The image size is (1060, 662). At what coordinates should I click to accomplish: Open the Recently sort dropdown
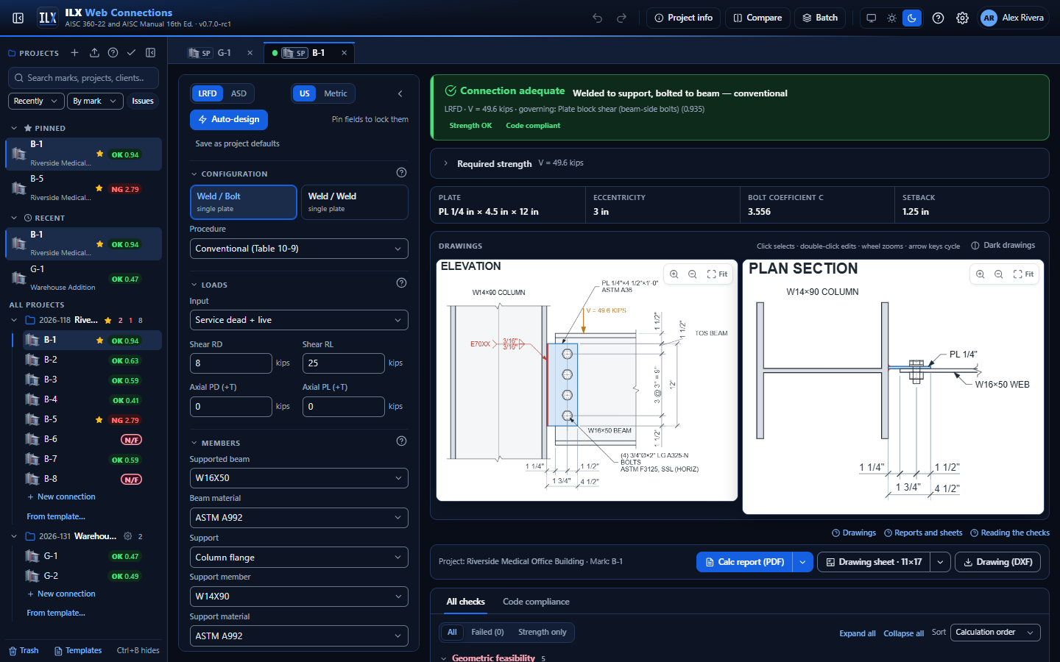click(35, 101)
